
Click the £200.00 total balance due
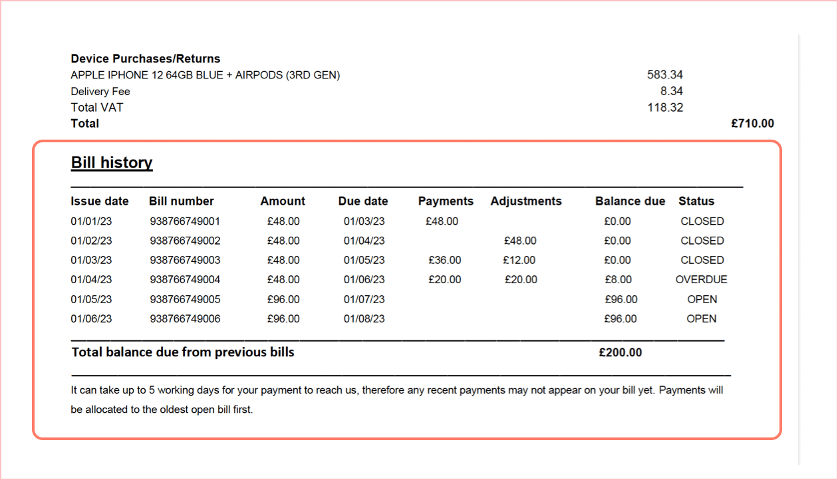coord(620,353)
